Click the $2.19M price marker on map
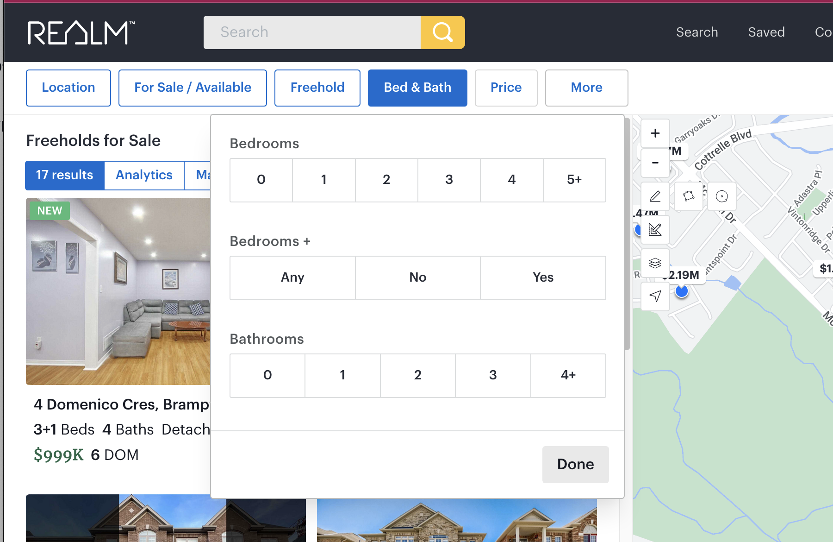Image resolution: width=833 pixels, height=542 pixels. 684,275
